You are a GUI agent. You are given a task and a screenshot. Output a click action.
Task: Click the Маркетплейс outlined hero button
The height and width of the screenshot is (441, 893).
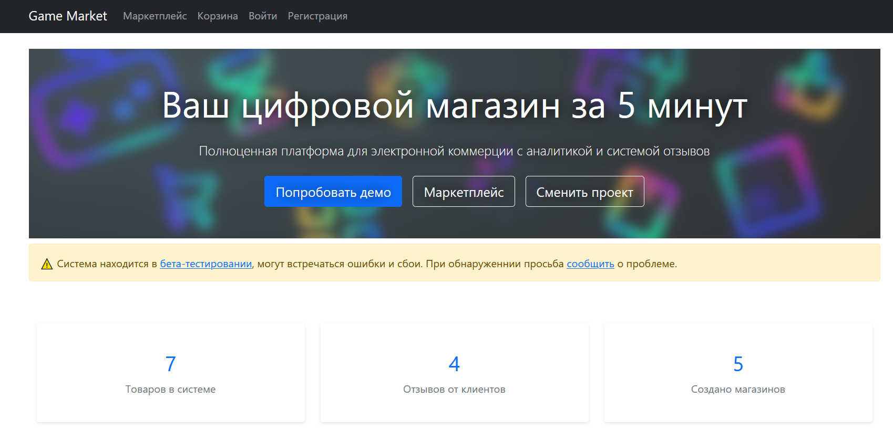(x=464, y=192)
